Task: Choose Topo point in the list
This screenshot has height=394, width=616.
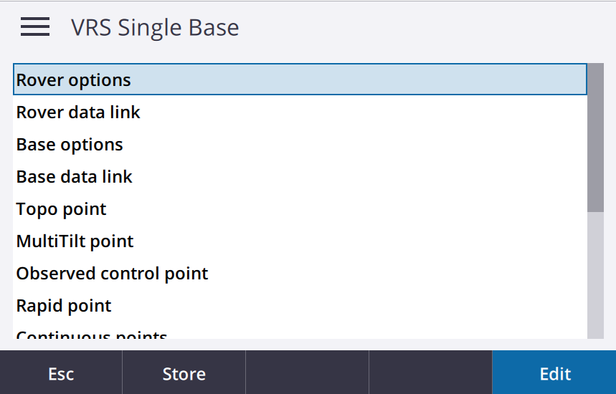Action: (300, 208)
